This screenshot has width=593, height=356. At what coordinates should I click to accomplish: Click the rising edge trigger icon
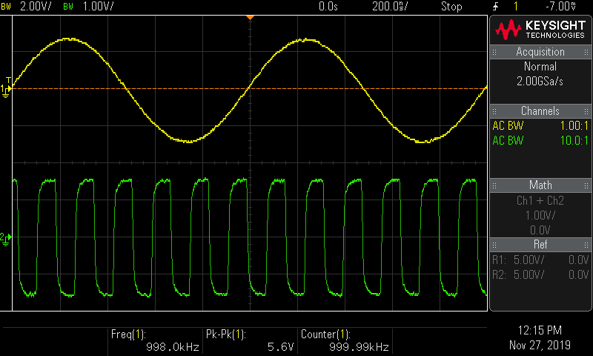pyautogui.click(x=495, y=6)
